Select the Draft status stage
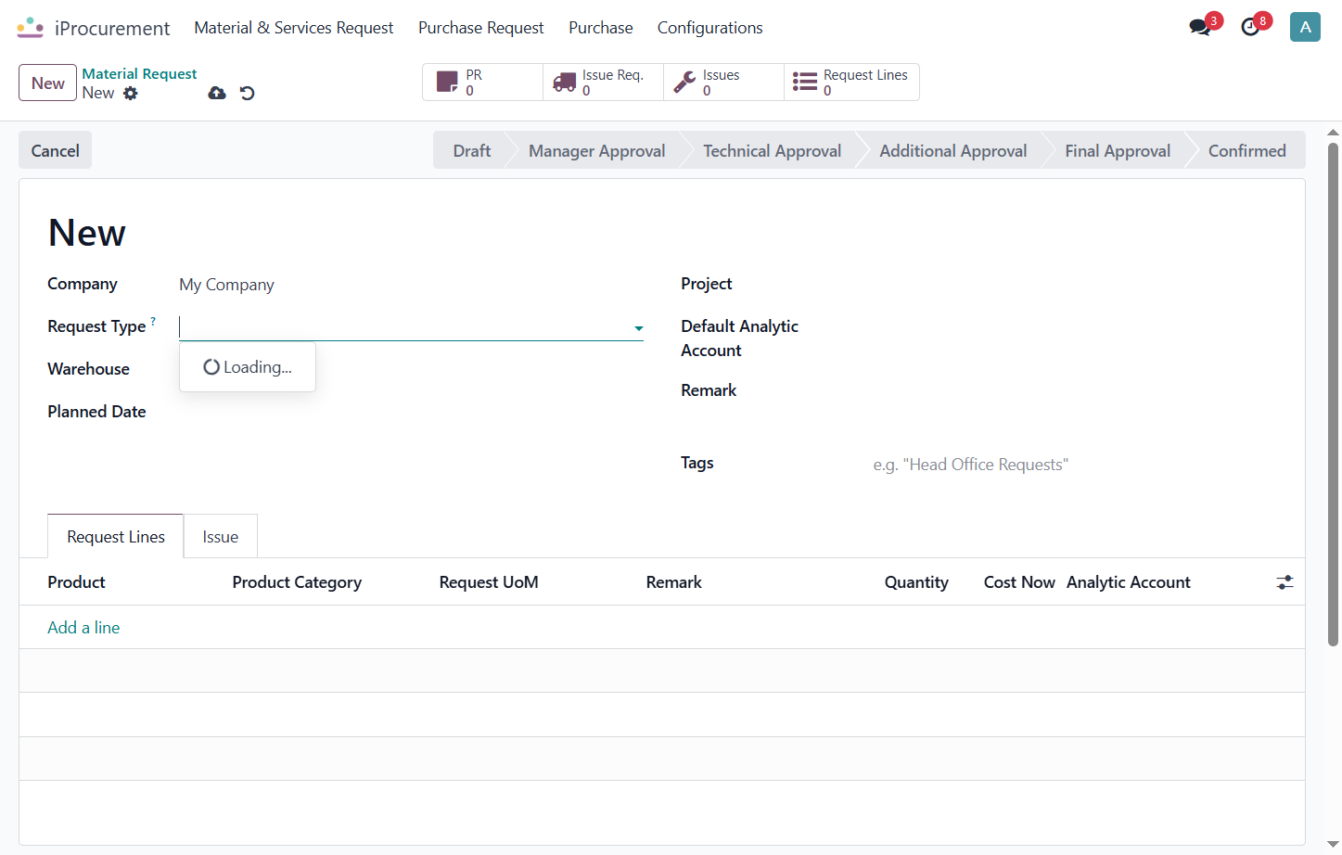This screenshot has width=1342, height=855. coord(472,150)
